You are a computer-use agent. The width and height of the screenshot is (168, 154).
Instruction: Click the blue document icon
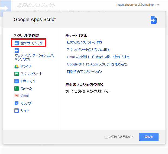(17, 81)
